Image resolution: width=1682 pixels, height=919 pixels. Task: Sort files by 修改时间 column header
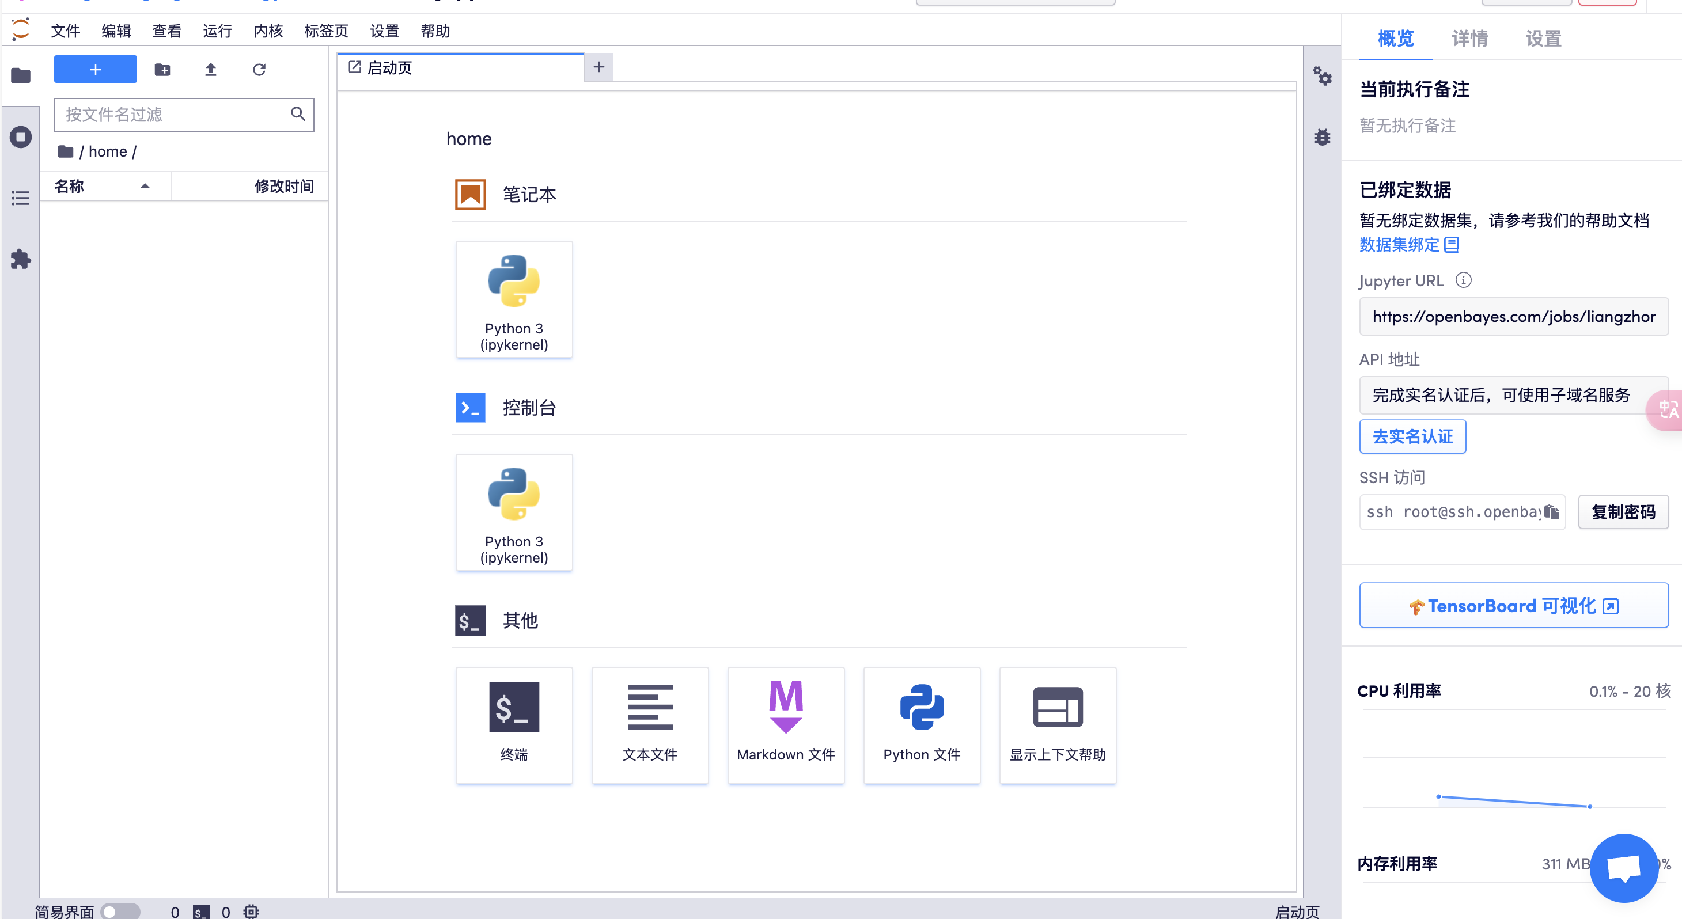(x=283, y=187)
